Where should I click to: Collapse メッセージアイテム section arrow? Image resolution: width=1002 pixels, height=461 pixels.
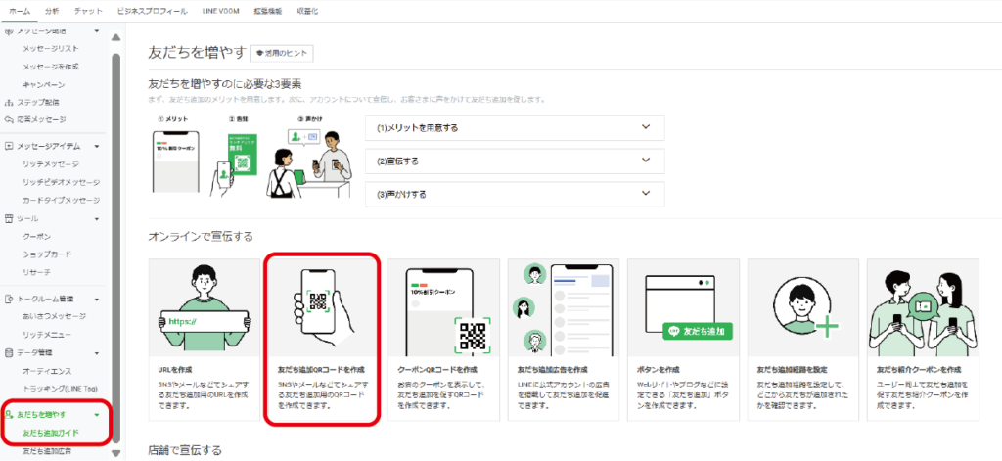point(97,147)
